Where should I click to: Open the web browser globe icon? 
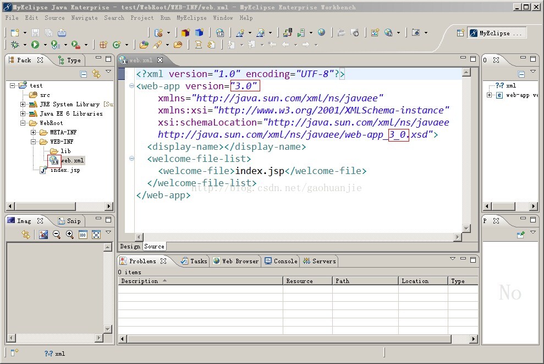click(322, 32)
